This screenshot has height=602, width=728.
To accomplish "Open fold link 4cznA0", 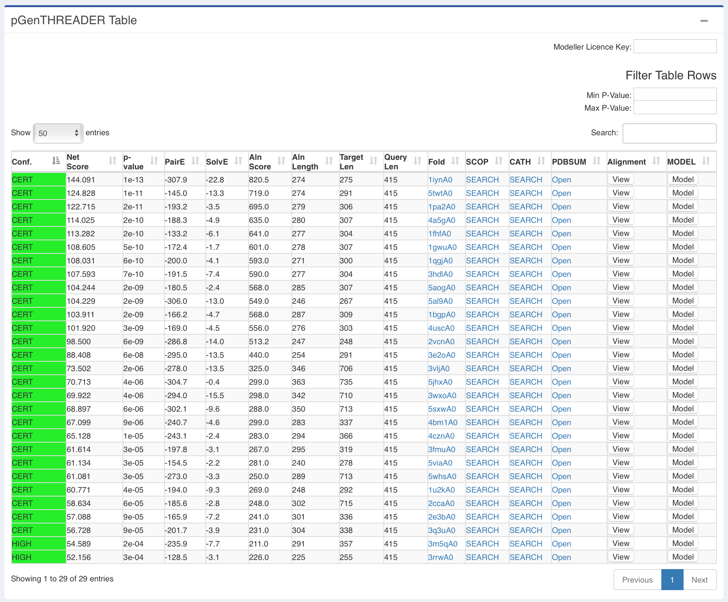I will [x=441, y=436].
